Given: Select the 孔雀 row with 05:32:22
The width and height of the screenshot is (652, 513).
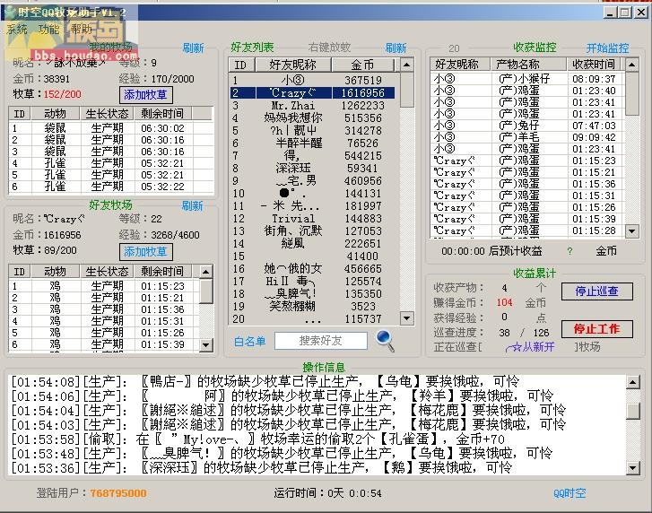Looking at the screenshot, I should 110,187.
